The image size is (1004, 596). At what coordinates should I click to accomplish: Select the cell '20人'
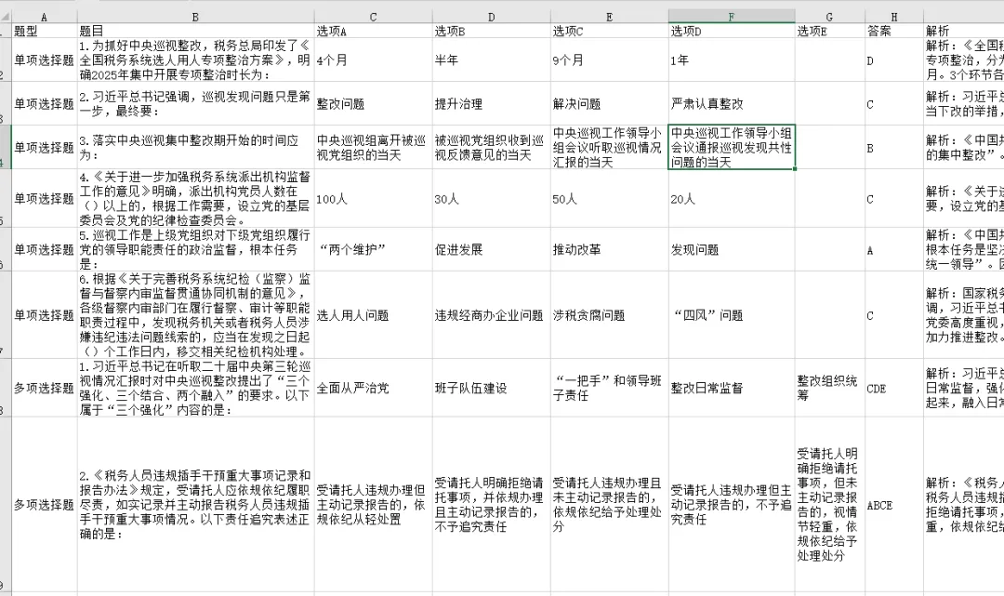tap(732, 198)
